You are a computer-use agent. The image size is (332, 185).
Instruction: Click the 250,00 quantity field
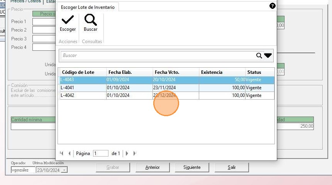(x=295, y=126)
